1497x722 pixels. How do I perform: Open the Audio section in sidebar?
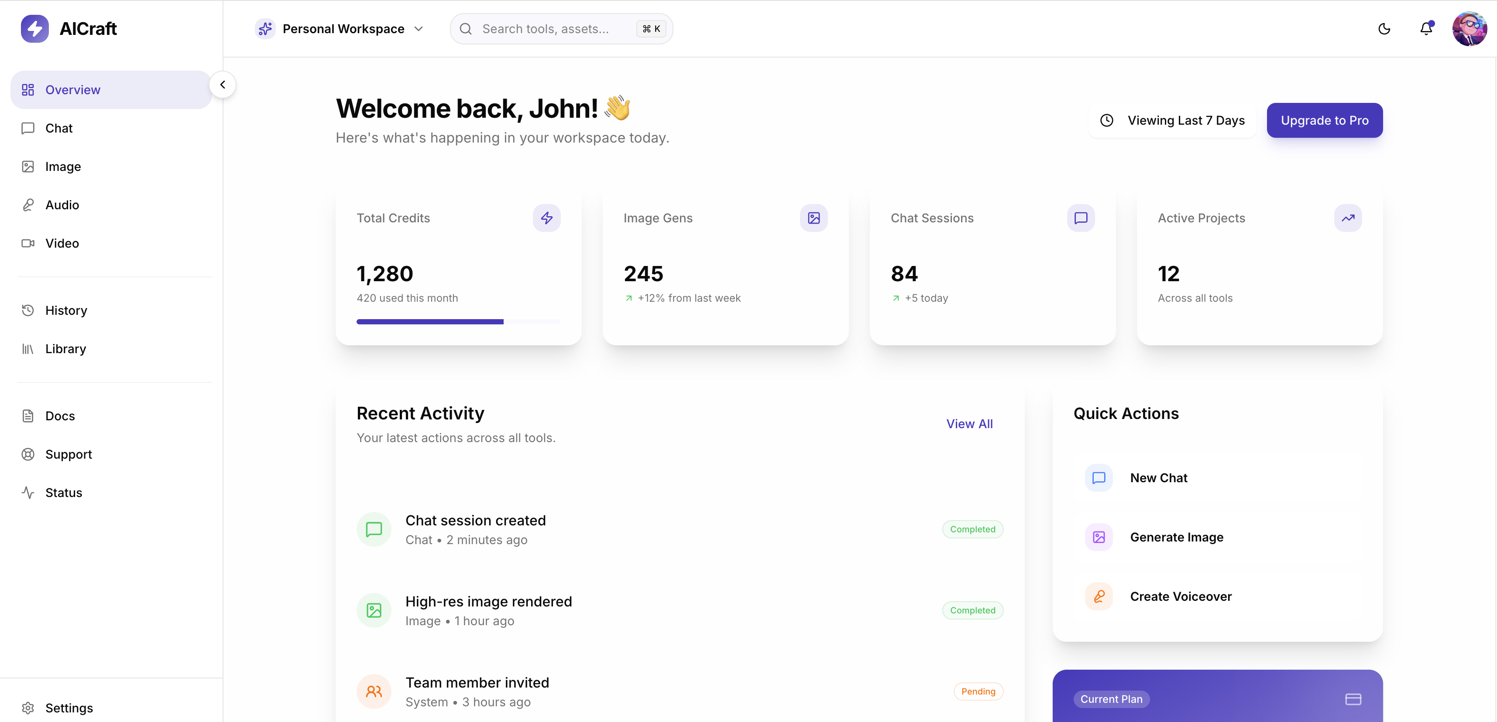[x=62, y=205]
